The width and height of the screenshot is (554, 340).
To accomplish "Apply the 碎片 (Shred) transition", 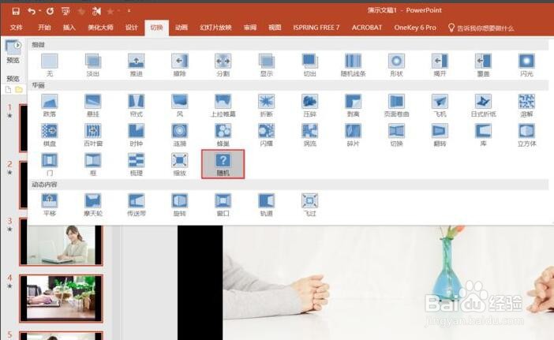I will (x=354, y=135).
